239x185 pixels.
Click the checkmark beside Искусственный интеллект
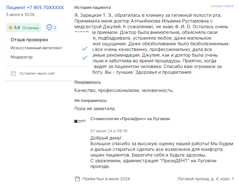coord(84,48)
